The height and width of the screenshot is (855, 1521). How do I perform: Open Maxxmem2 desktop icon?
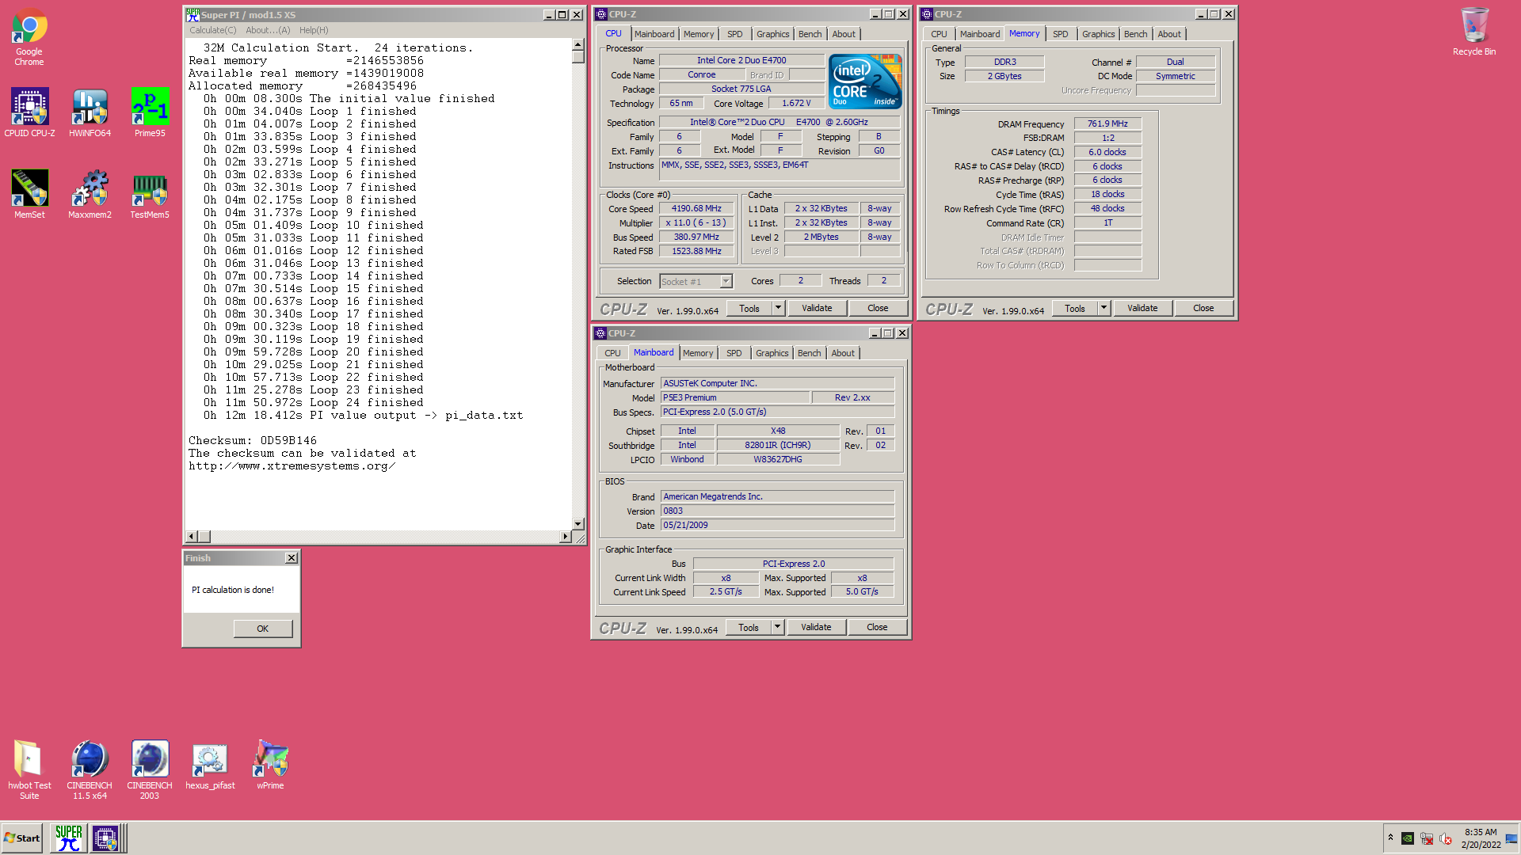tap(90, 195)
